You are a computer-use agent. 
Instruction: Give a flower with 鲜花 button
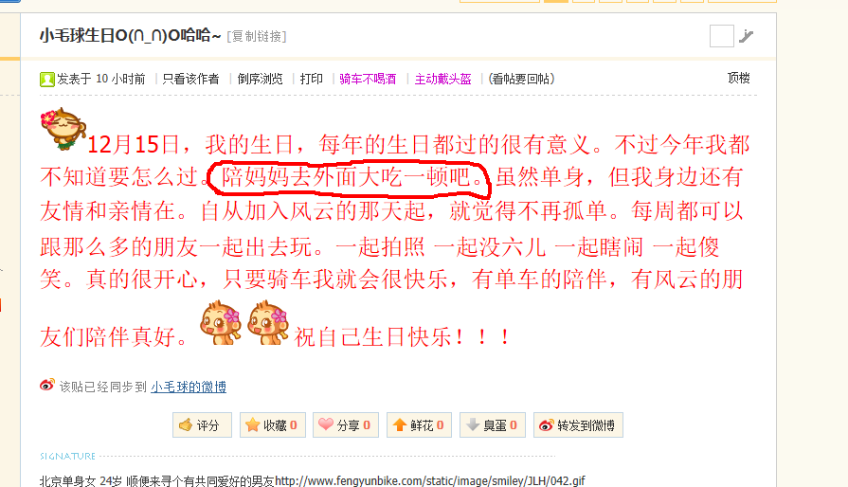419,424
